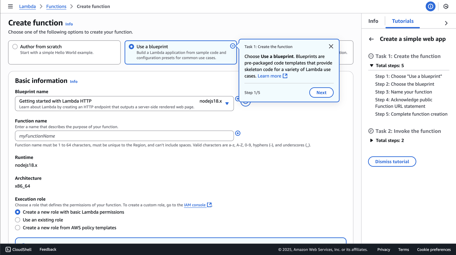Click the plus hotspot beside Function name field

pos(238,133)
